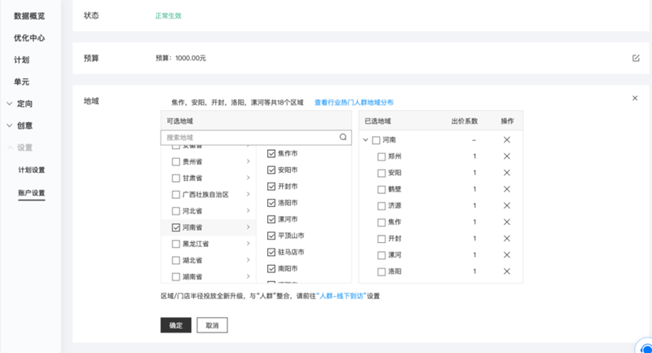
Task: Go to 计划设置 in the sidebar
Action: tap(31, 170)
